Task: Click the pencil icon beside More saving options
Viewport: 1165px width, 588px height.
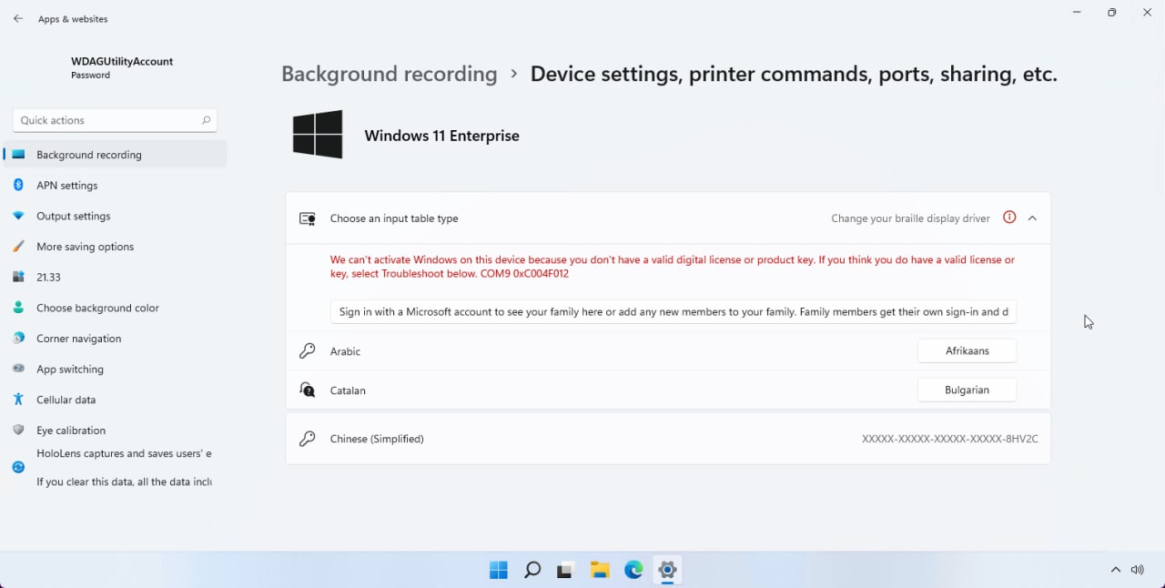Action: [18, 247]
